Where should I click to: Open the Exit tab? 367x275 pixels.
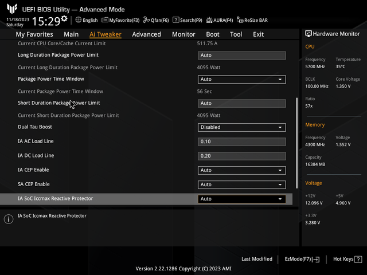(259, 34)
